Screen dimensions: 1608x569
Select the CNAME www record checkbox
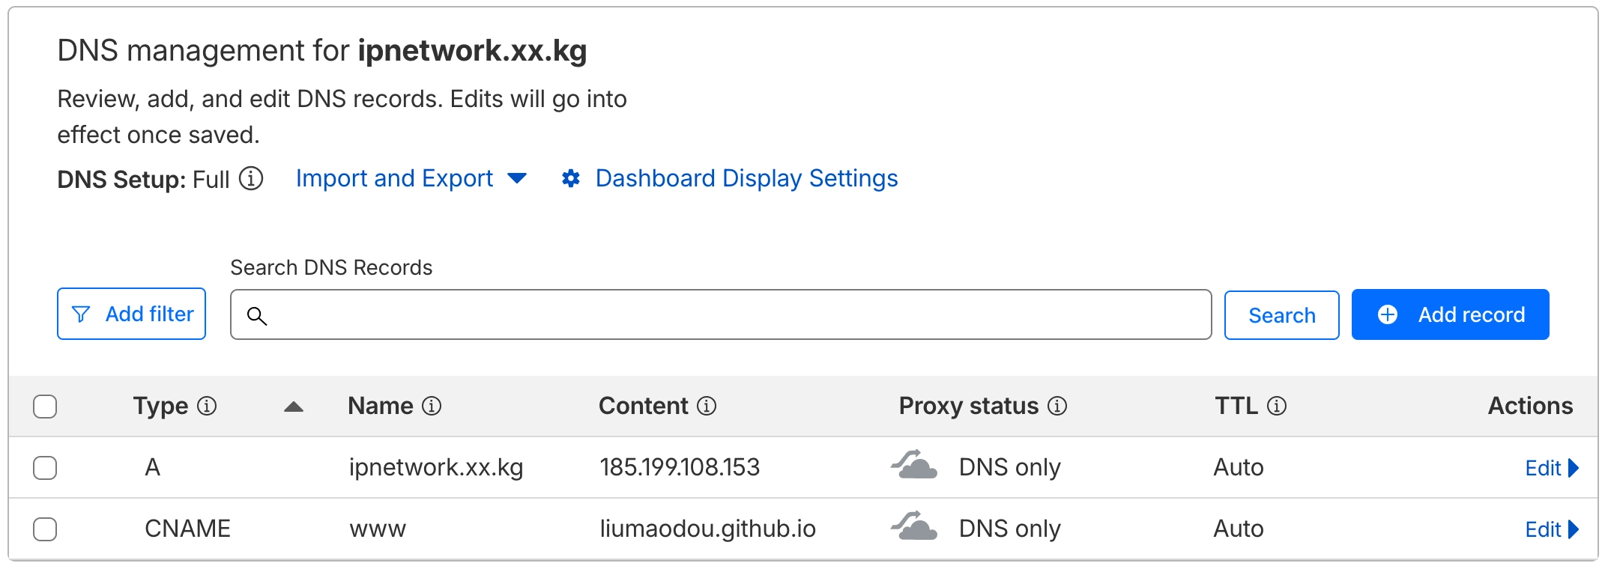pos(45,529)
